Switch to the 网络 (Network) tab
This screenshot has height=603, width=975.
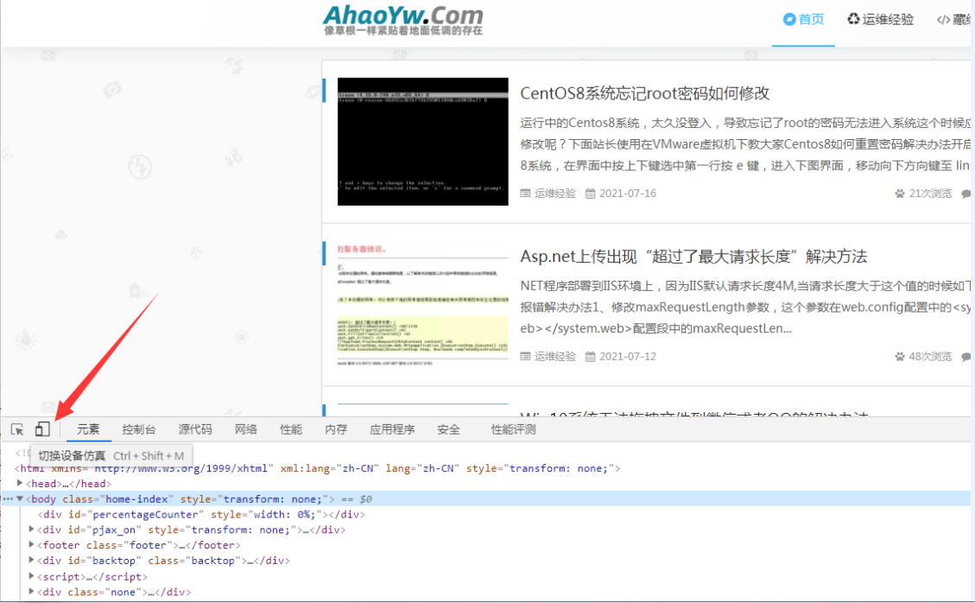(246, 429)
